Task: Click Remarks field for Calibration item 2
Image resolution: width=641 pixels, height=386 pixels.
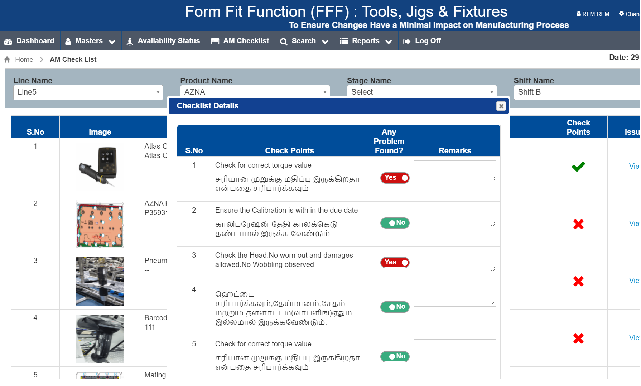Action: click(x=455, y=216)
